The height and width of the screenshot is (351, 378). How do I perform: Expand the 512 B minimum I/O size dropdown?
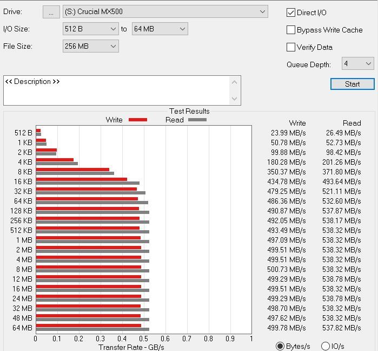point(91,29)
